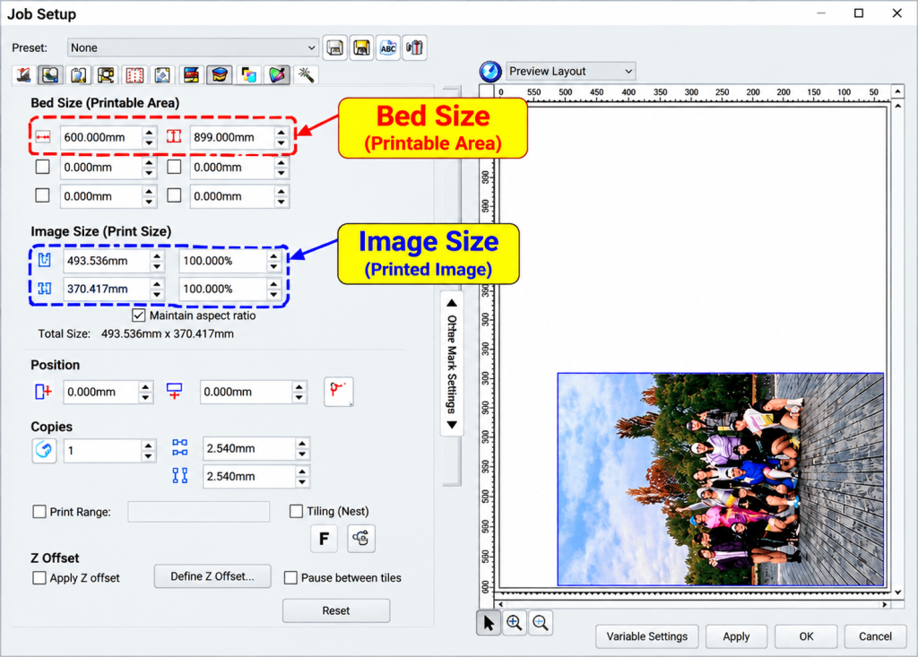918x657 pixels.
Task: Enable Apply Z offset checkbox
Action: pos(39,578)
